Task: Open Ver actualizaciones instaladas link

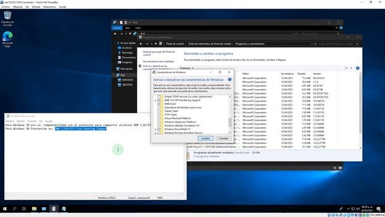Action: (x=158, y=61)
